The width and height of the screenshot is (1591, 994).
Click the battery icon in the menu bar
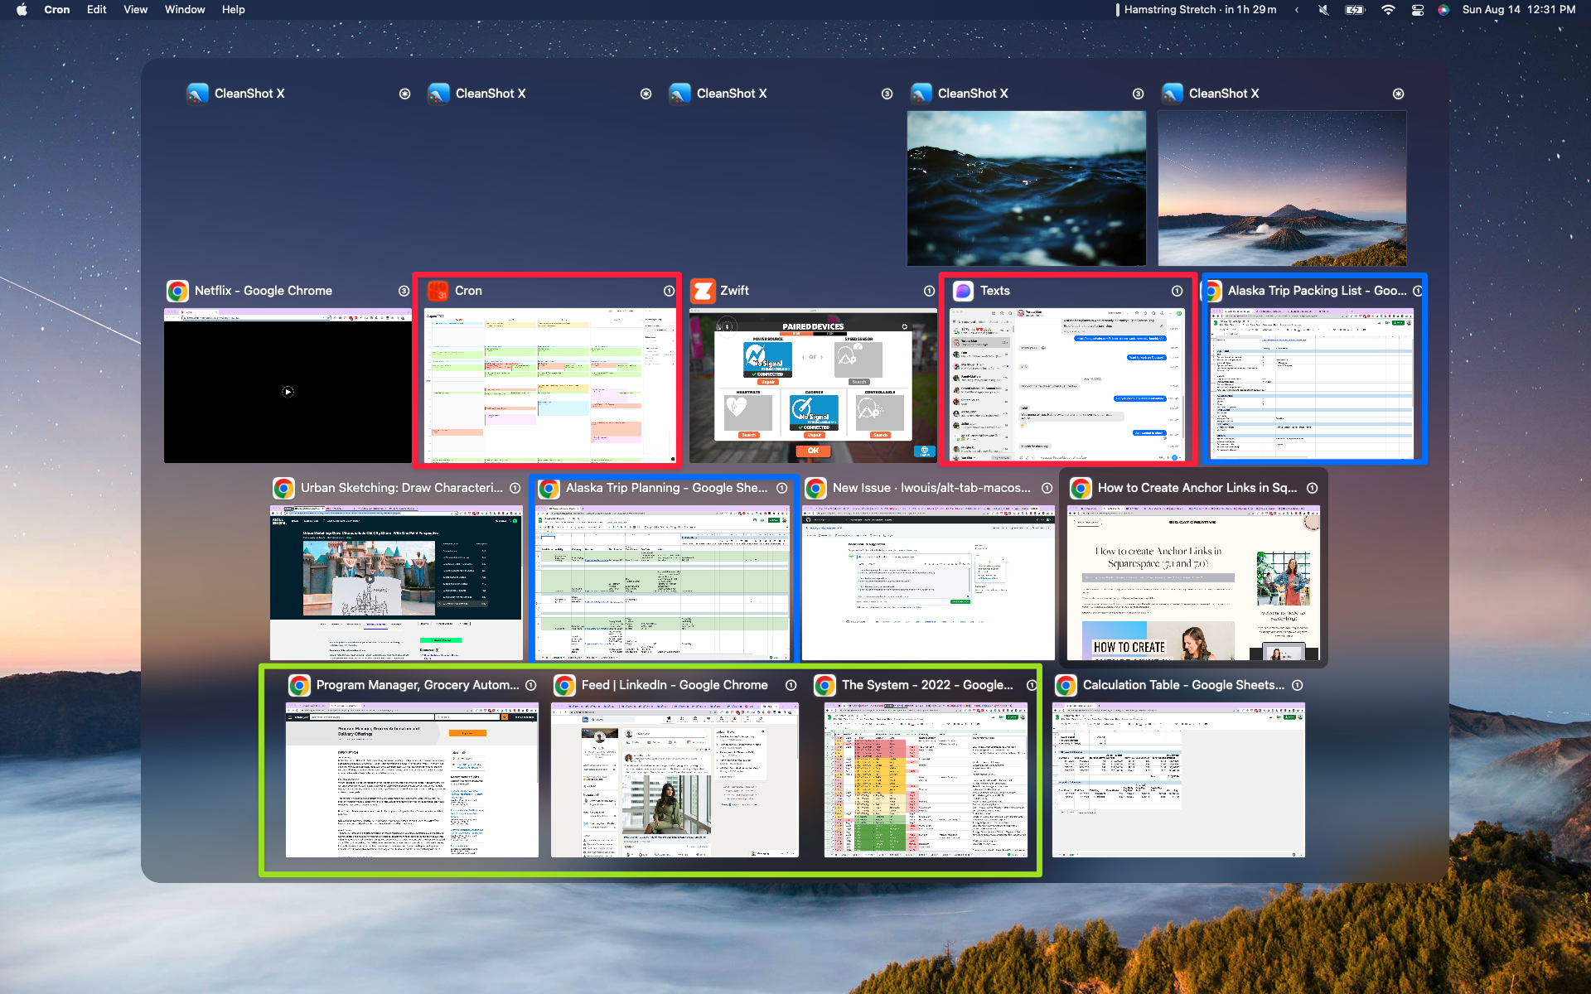click(1355, 10)
